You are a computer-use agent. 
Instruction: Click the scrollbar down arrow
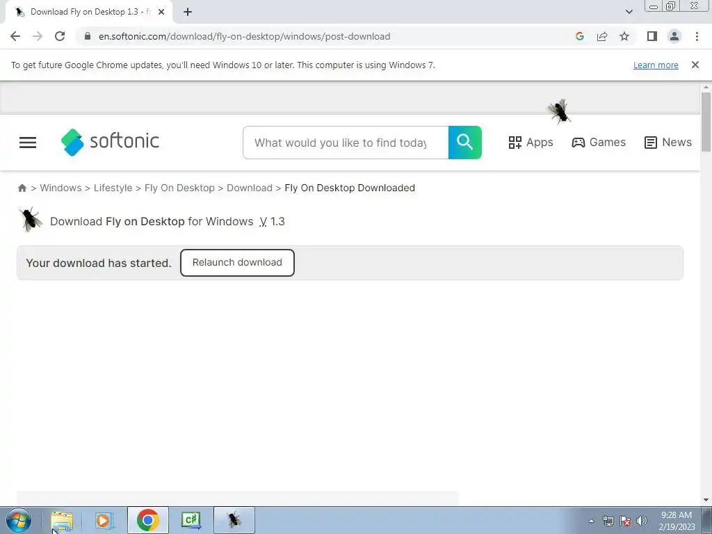pyautogui.click(x=706, y=500)
